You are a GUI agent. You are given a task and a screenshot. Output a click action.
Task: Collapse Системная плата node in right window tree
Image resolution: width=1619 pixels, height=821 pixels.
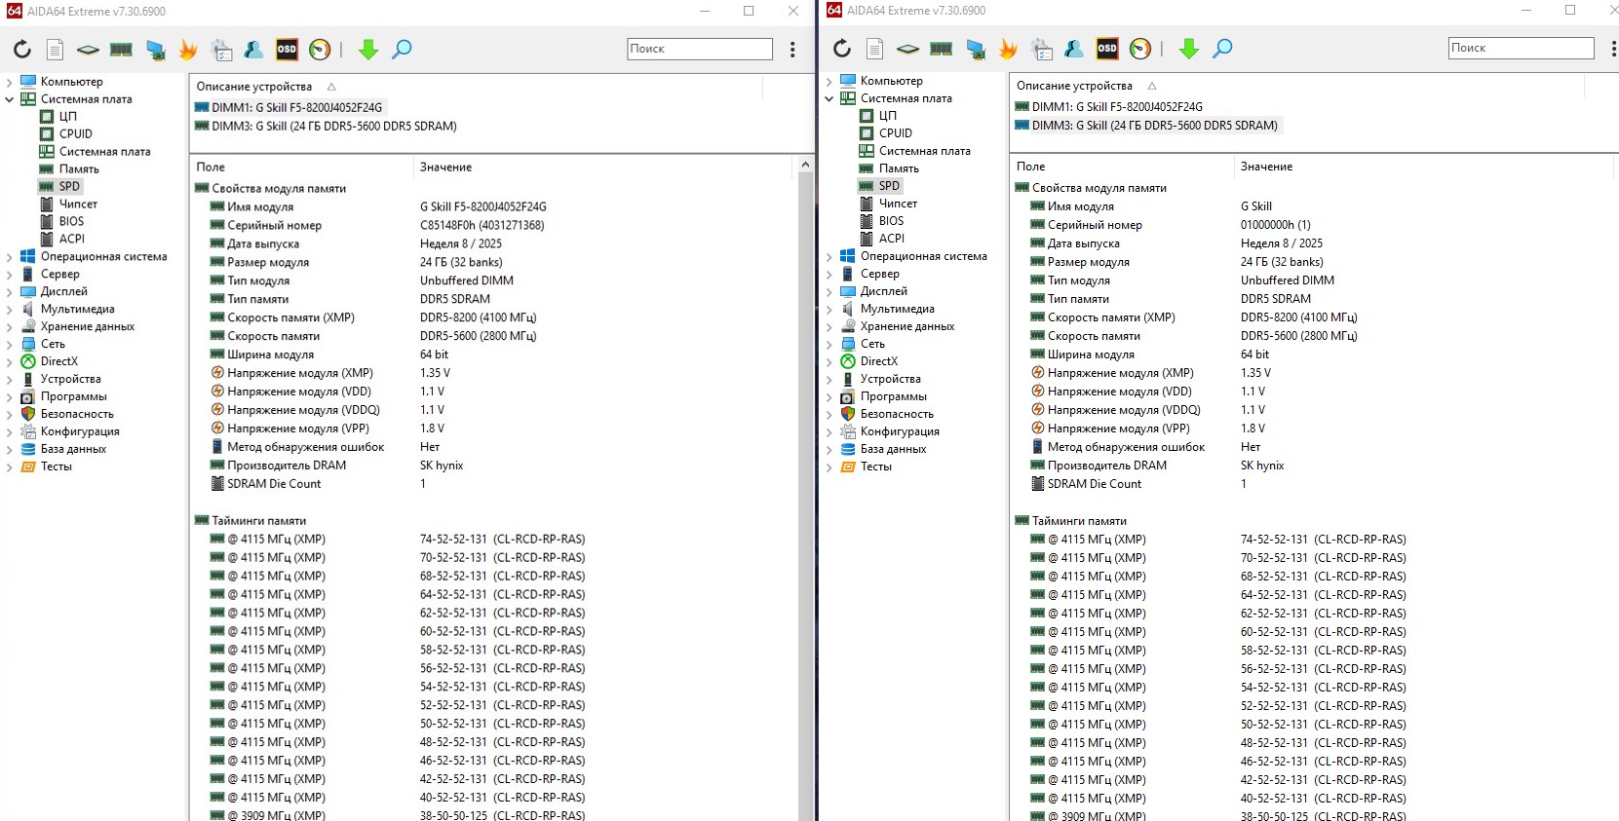829,98
